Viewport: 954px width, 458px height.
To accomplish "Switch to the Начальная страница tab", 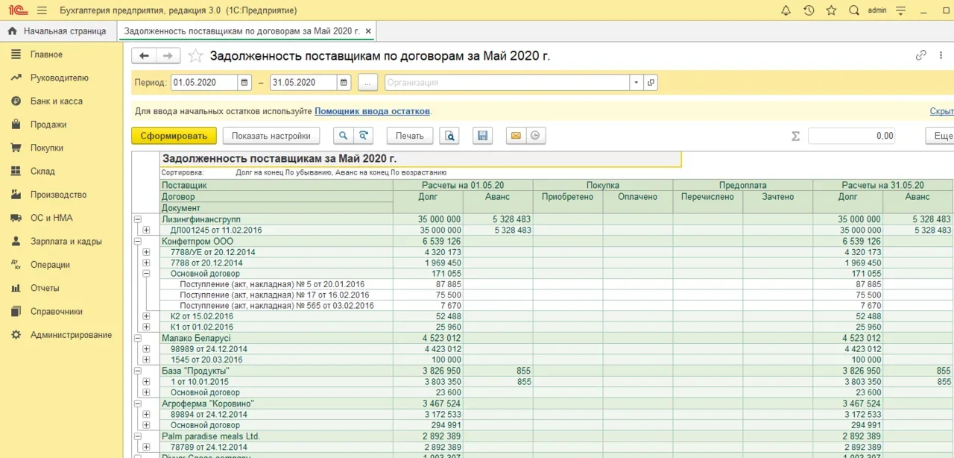I will [57, 31].
